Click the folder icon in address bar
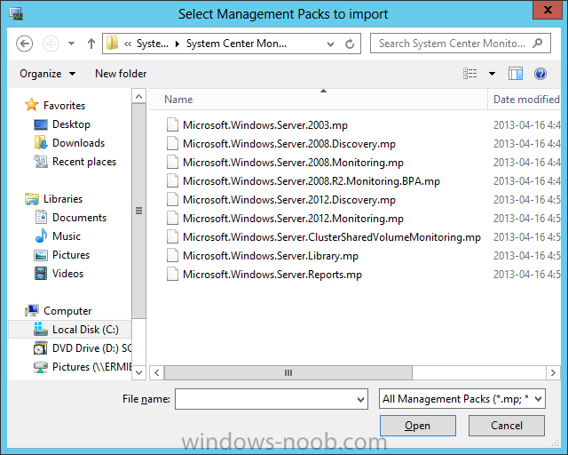 [x=113, y=44]
